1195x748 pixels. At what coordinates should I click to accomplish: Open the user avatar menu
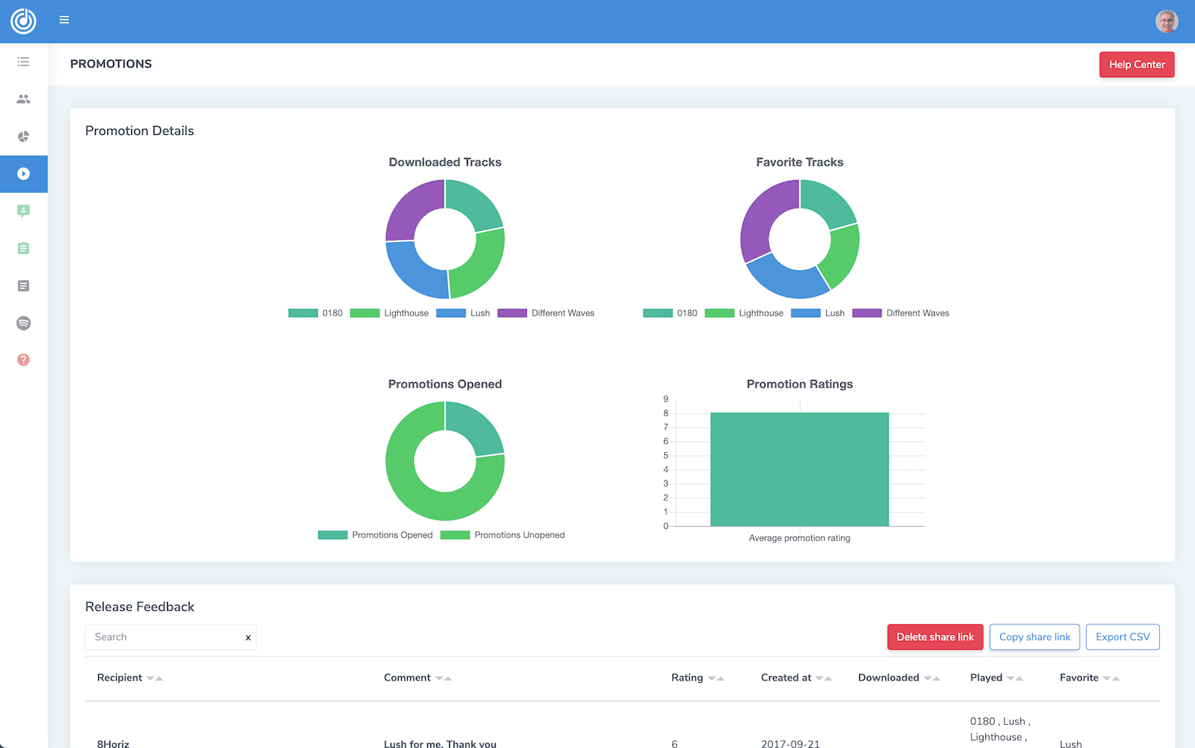click(1167, 21)
